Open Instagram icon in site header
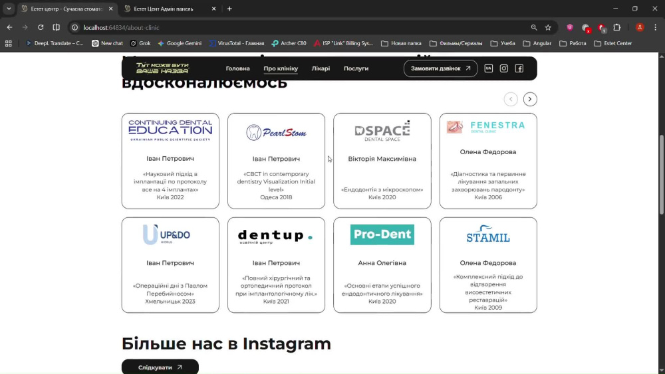 point(503,68)
